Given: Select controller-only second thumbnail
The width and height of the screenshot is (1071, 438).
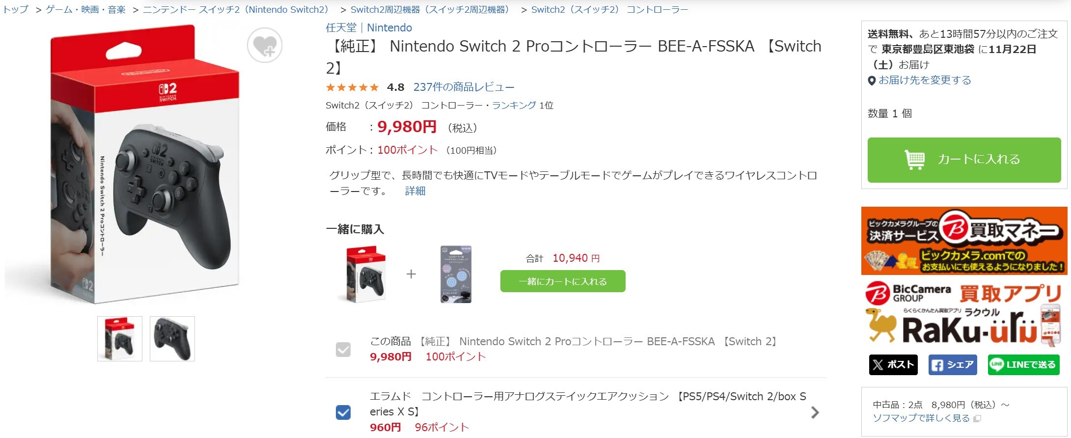Looking at the screenshot, I should coord(172,339).
